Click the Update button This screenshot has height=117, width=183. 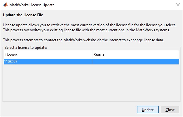pyautogui.click(x=148, y=109)
